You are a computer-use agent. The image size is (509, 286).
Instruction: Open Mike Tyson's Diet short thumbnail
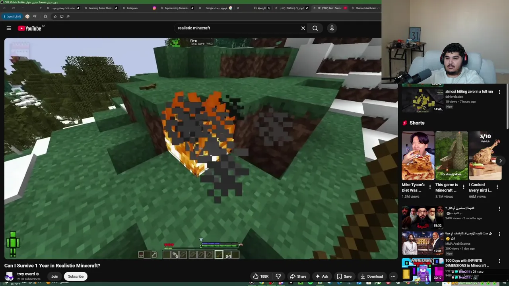[x=418, y=156]
